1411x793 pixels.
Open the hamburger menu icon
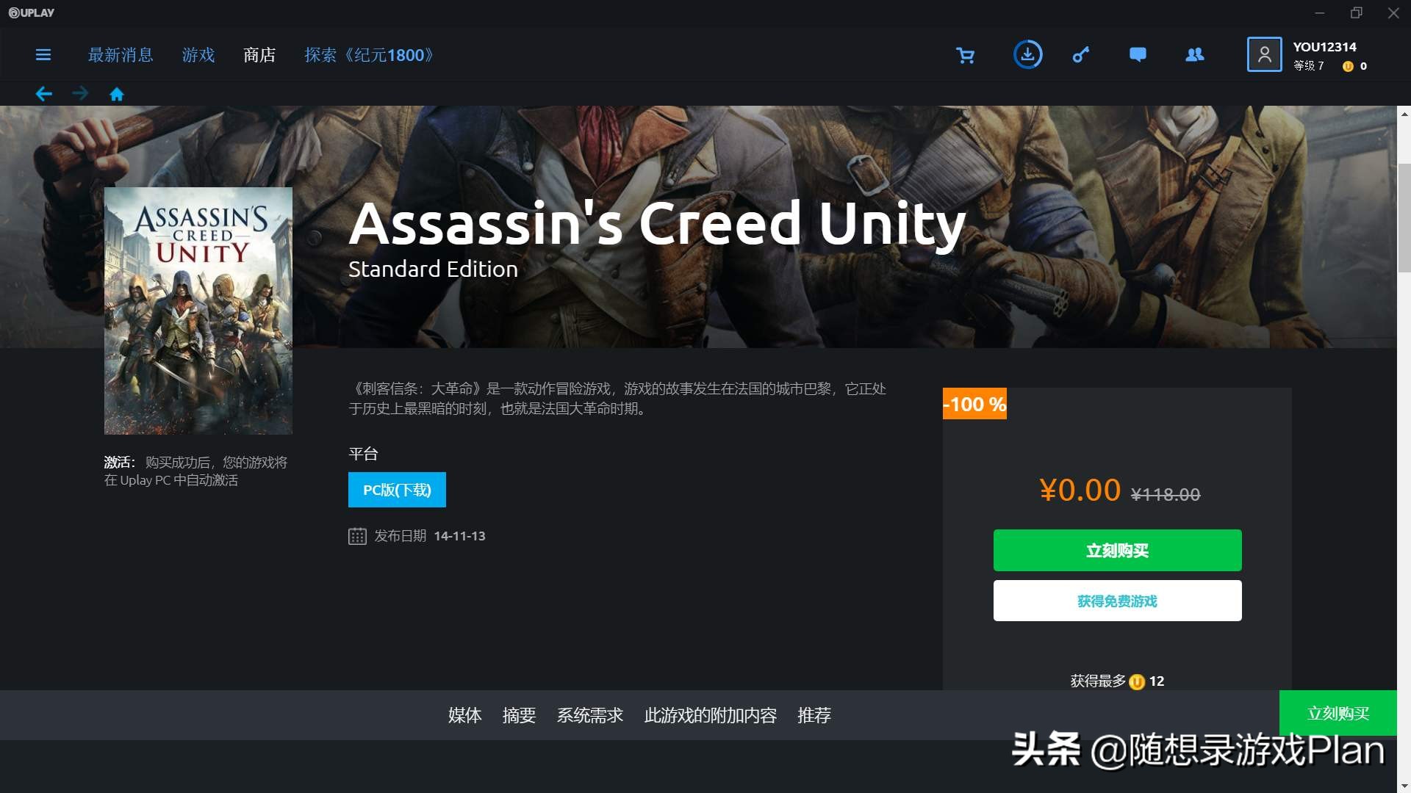pyautogui.click(x=43, y=55)
